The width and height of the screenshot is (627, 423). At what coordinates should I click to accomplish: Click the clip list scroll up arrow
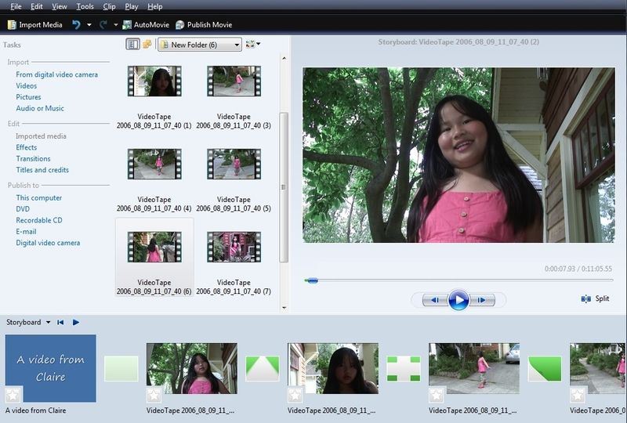(x=284, y=58)
